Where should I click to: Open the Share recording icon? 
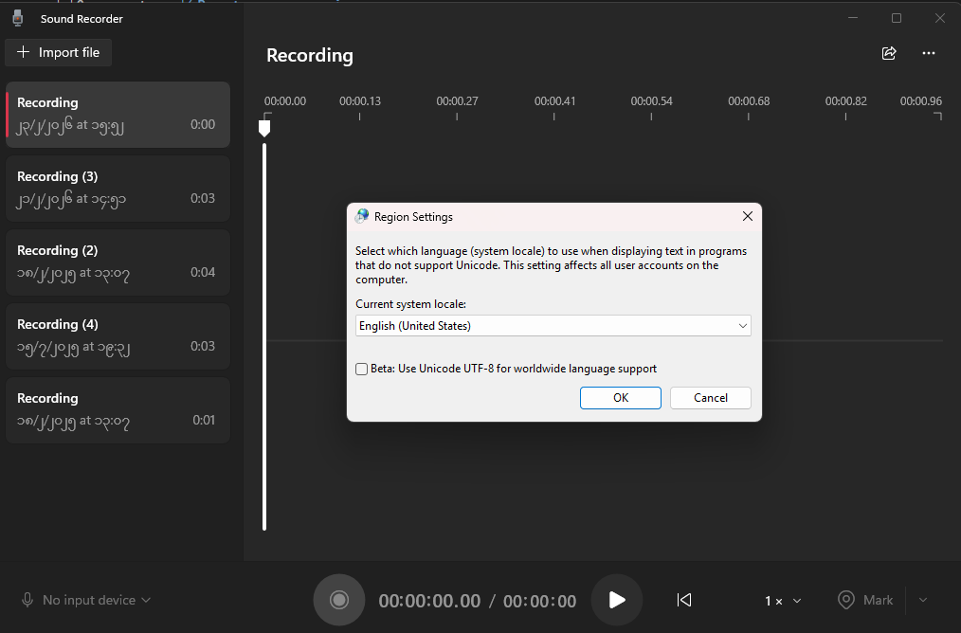coord(889,53)
